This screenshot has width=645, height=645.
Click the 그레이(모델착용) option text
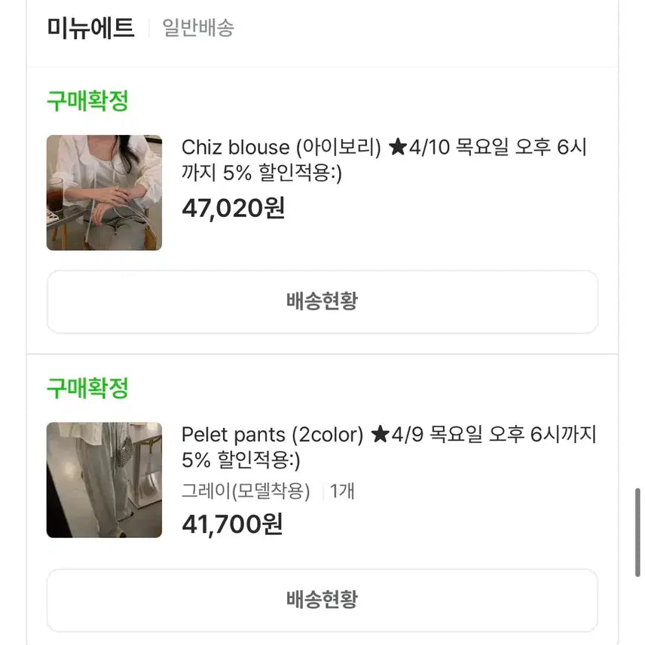246,491
